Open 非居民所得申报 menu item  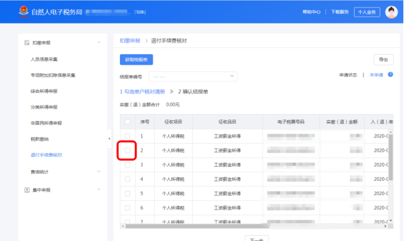46,123
